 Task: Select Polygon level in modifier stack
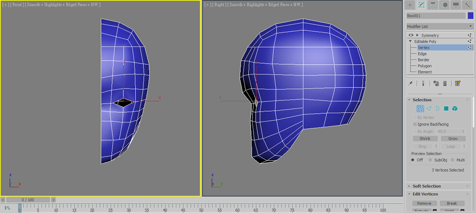tap(425, 66)
